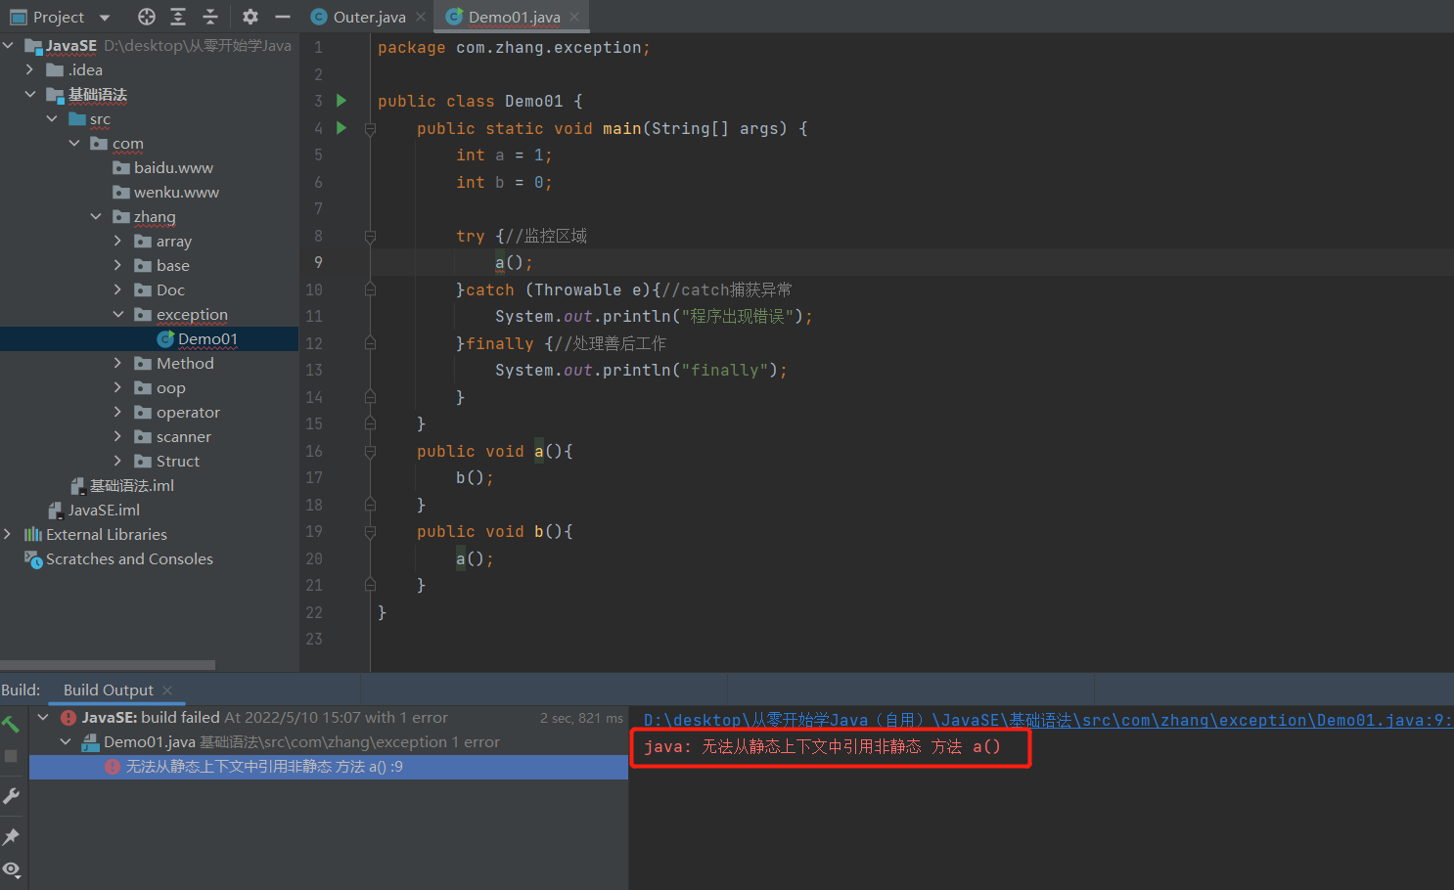This screenshot has width=1454, height=890.
Task: Select the baidu.www package
Action: click(x=173, y=167)
